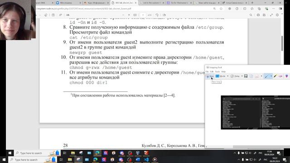Select the pink Eraser tool
The height and width of the screenshot is (163, 290).
(280, 76)
